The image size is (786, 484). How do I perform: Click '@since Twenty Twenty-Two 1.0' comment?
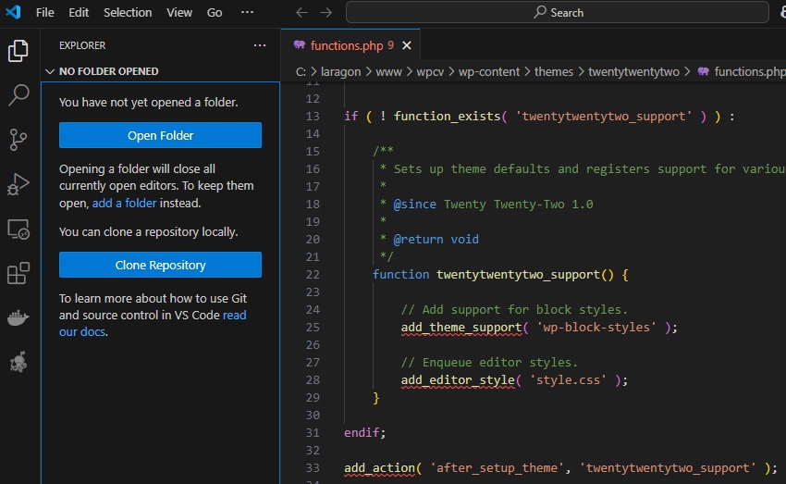[493, 205]
